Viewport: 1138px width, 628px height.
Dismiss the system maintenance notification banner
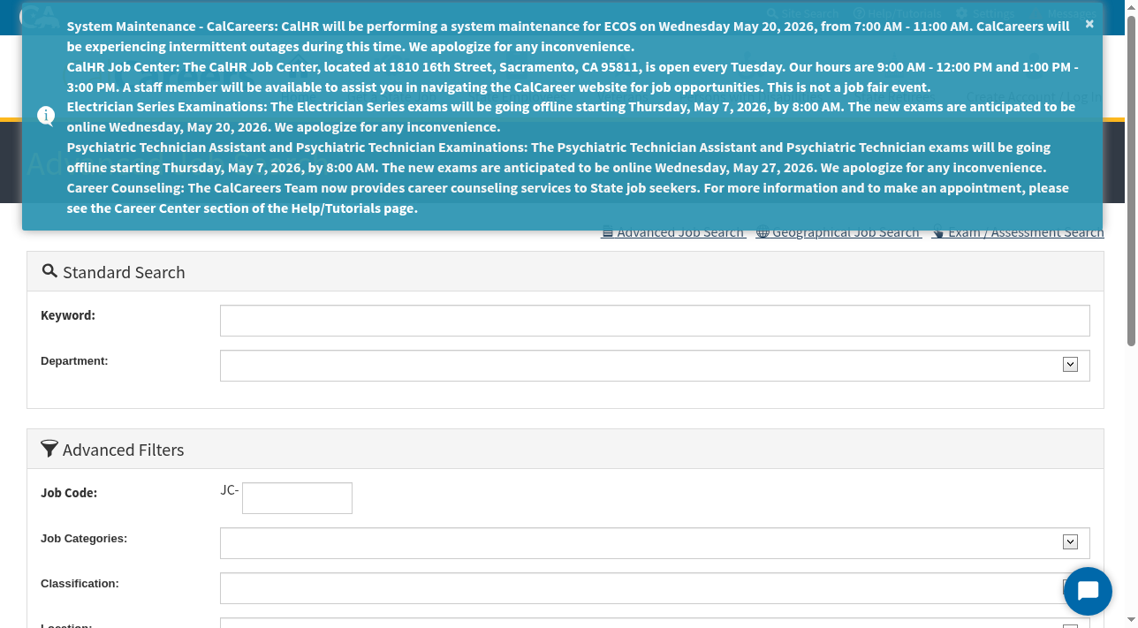1089,24
